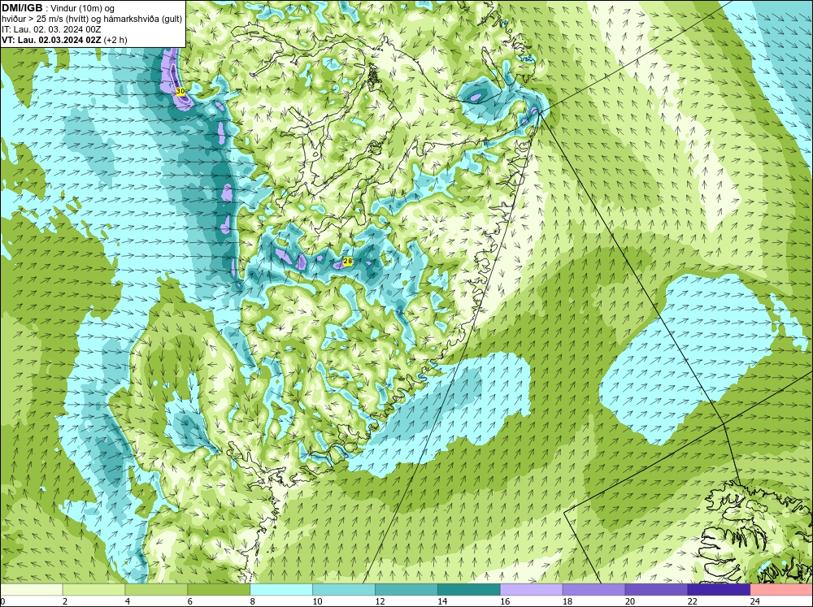Pick the dark indigo 22–24 m/s legend swatch

tap(719, 589)
